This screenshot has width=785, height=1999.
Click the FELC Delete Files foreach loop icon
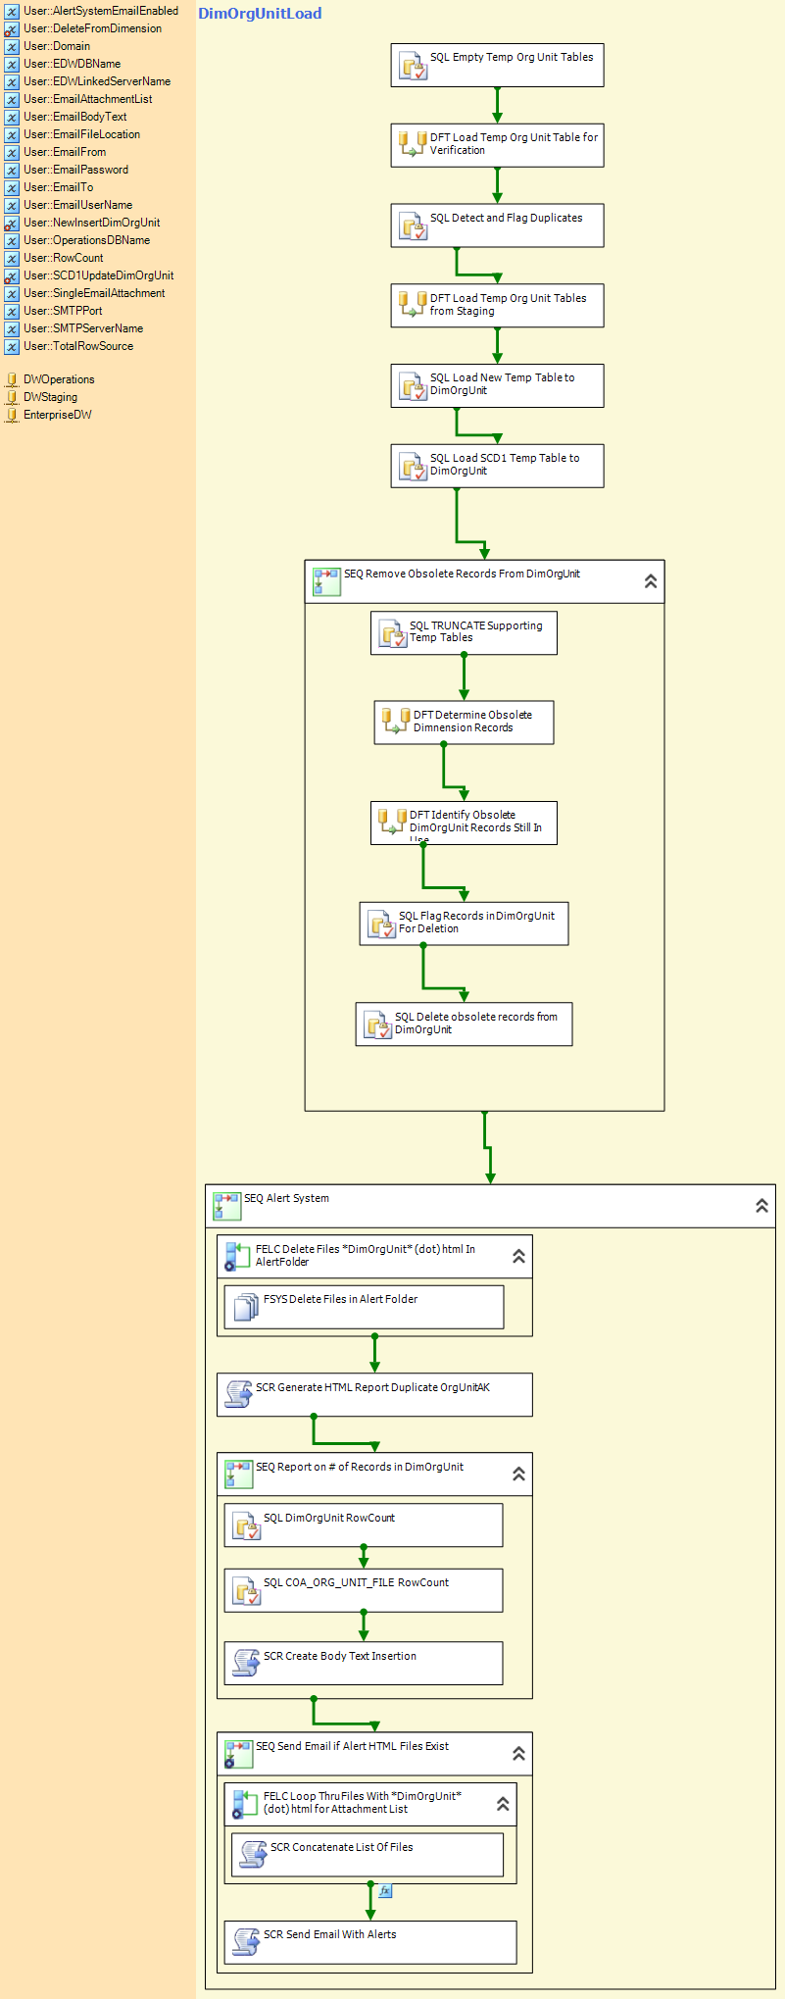click(x=238, y=1257)
